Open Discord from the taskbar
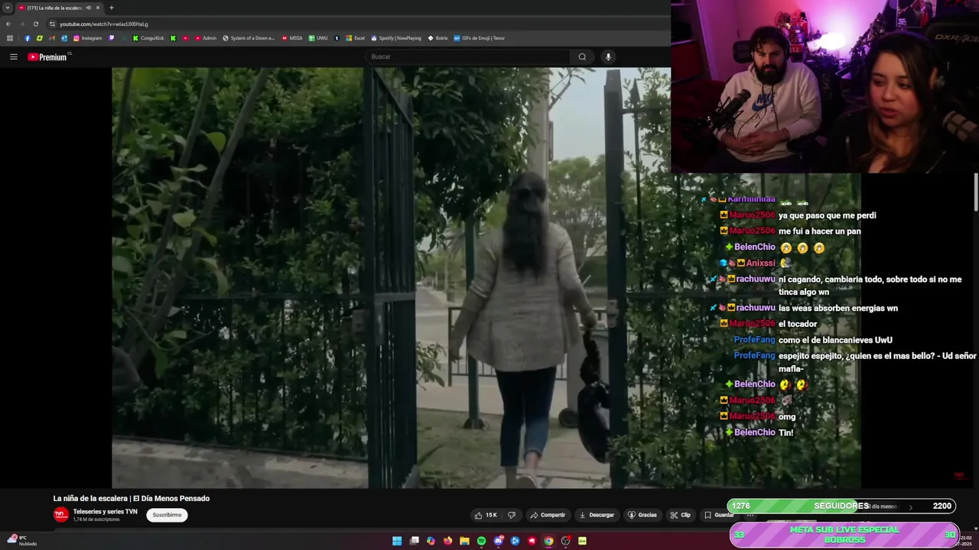 coord(498,541)
